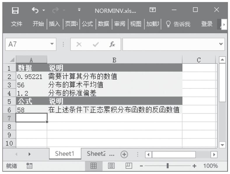Click the Tell Me lightbulb search
Viewport: 230px width, 174px height.
click(x=178, y=24)
